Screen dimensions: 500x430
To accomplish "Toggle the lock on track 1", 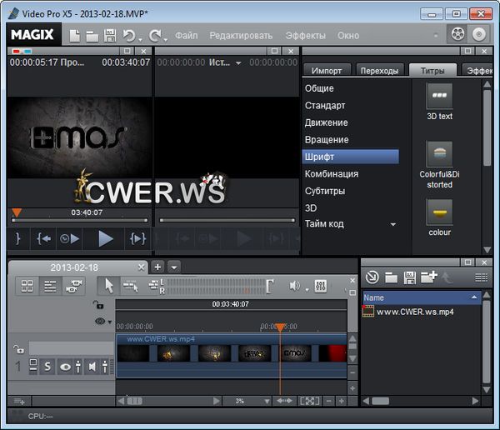I will (x=19, y=349).
